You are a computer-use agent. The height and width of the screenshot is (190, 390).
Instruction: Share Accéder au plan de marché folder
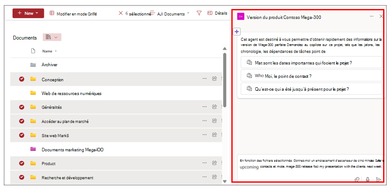click(214, 121)
